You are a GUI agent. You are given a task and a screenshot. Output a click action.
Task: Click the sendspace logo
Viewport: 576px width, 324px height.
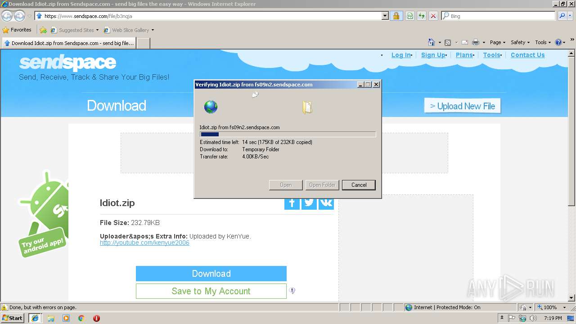click(67, 63)
